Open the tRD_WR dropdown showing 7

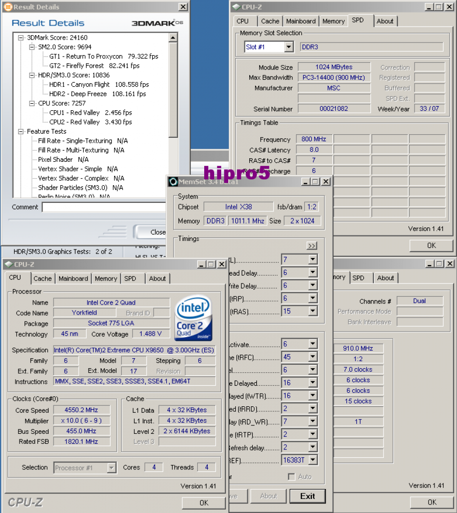pos(313,421)
